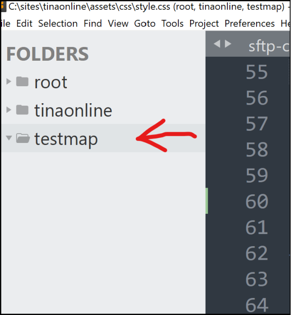Open the View menu
Screen dimensions: 291x315
[118, 23]
